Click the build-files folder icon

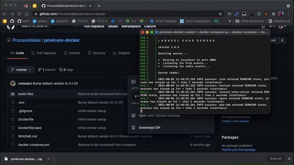point(13,94)
